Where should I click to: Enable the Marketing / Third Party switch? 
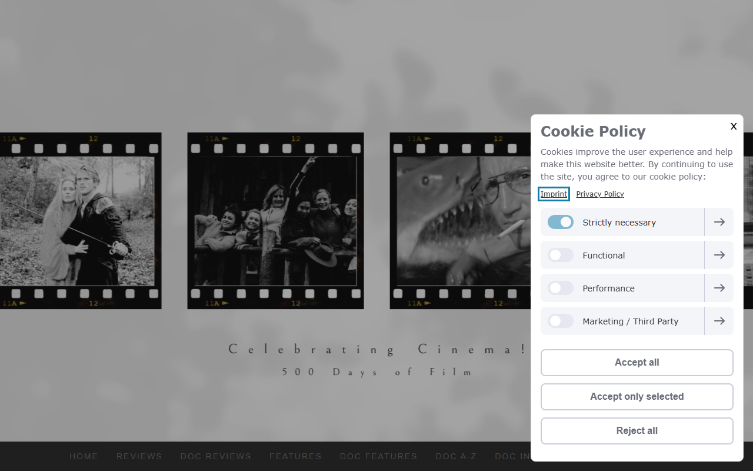click(561, 321)
